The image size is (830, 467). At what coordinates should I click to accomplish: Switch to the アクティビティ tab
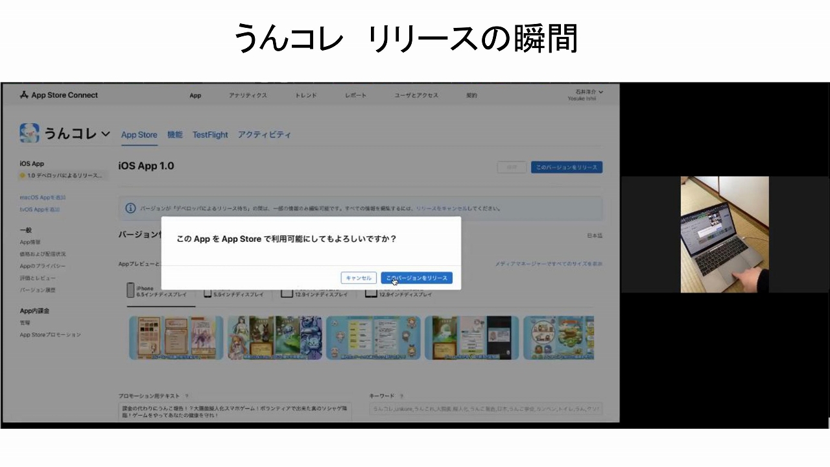click(264, 135)
